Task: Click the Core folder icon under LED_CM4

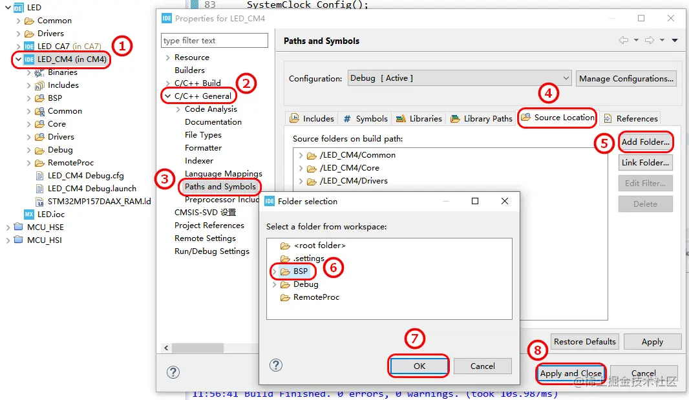Action: coord(39,124)
